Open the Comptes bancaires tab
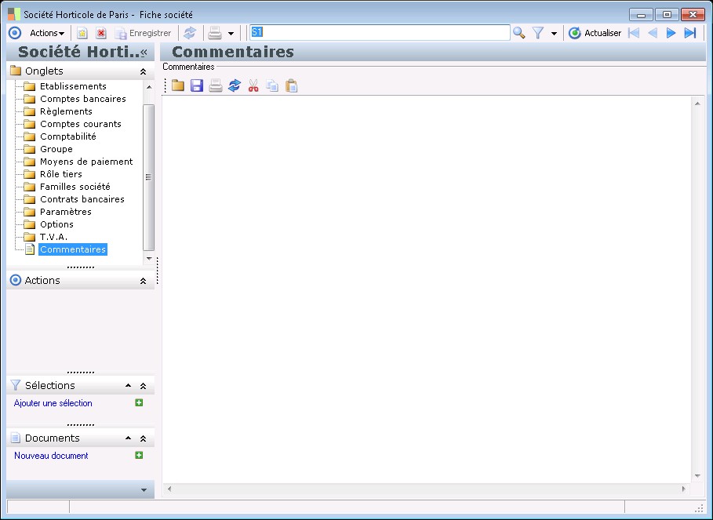 point(83,99)
